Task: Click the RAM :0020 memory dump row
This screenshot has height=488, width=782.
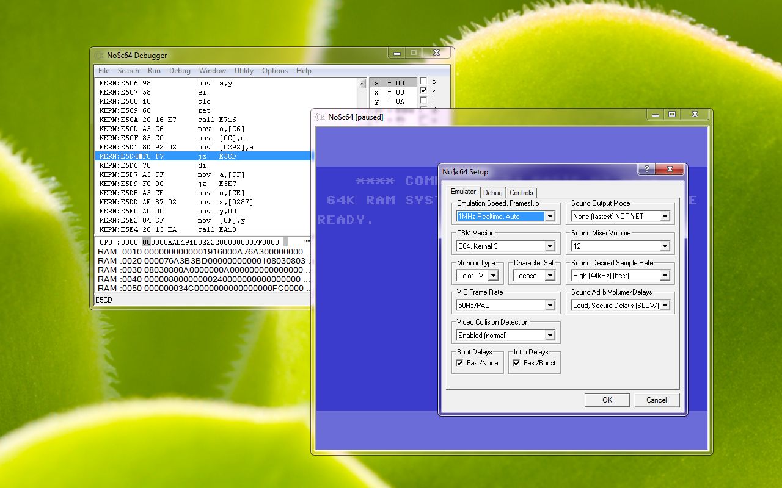Action: coord(203,260)
